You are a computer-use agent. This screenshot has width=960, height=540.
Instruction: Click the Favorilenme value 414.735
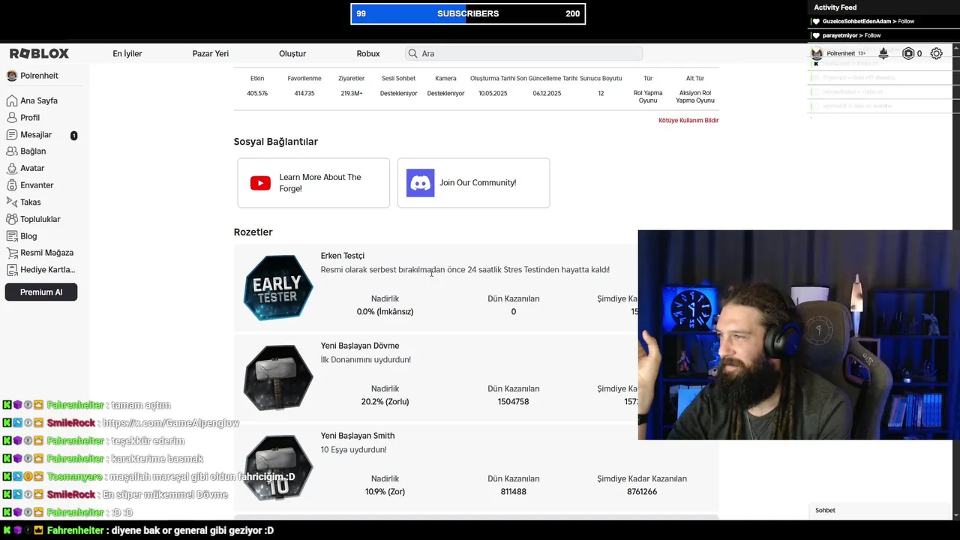tap(304, 94)
